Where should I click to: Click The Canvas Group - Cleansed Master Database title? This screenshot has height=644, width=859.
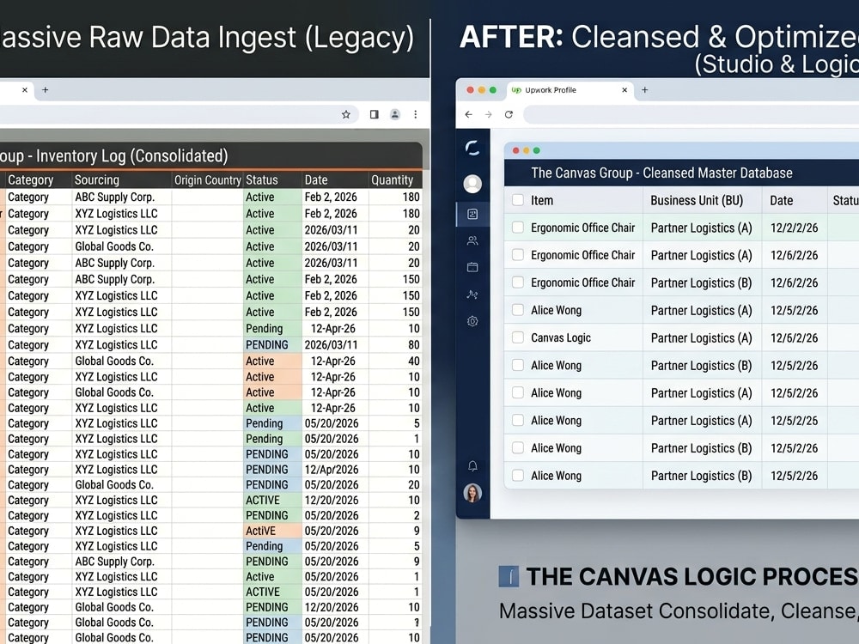661,173
